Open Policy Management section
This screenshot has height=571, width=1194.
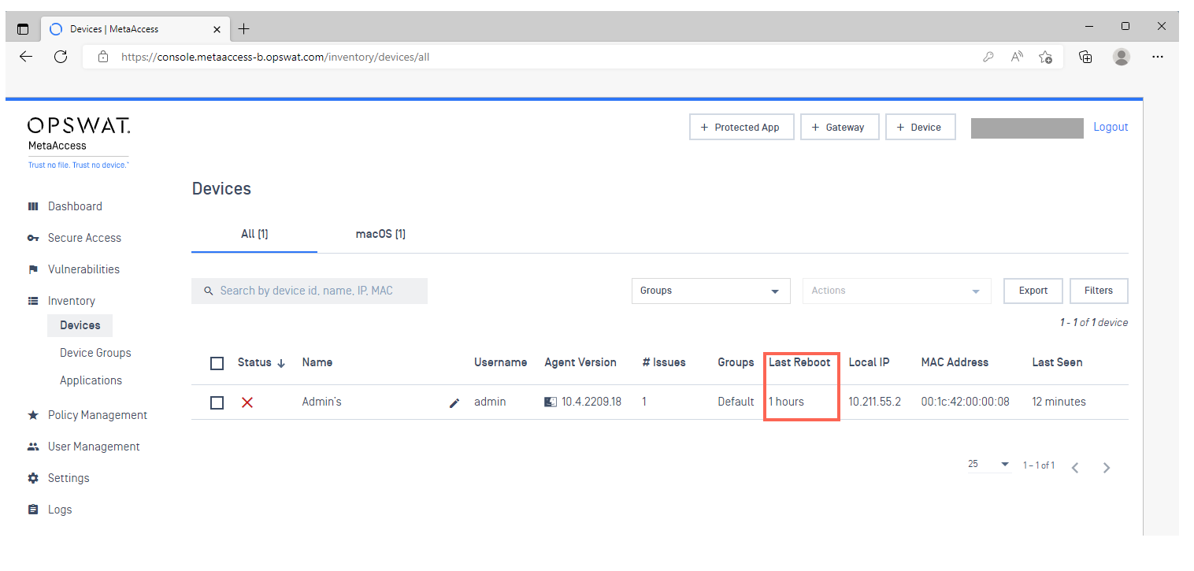(x=98, y=415)
